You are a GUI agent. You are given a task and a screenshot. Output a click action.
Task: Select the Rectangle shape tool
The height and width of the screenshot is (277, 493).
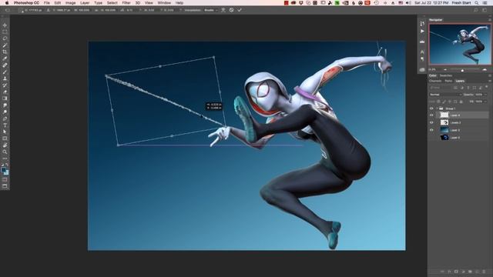tap(5, 138)
